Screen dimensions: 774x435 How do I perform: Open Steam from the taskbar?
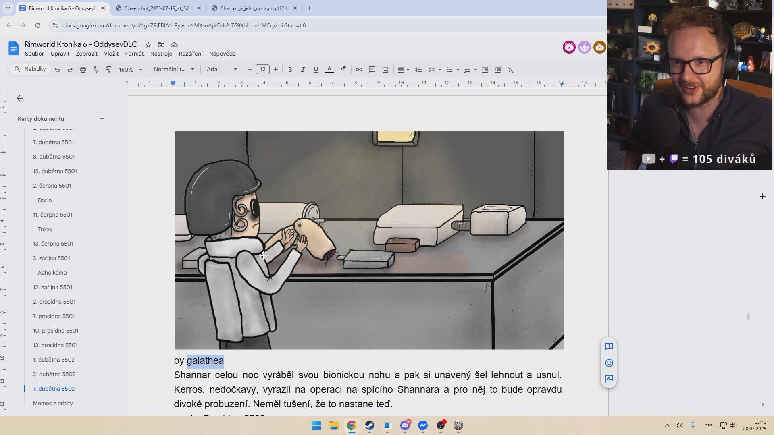(x=370, y=425)
